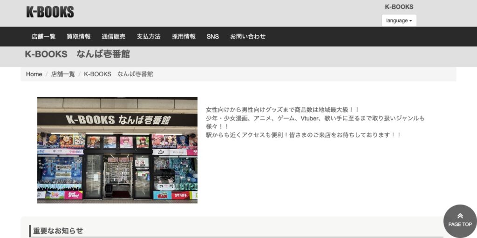The image size is (477, 238).
Task: Open the language dropdown
Action: (x=399, y=20)
